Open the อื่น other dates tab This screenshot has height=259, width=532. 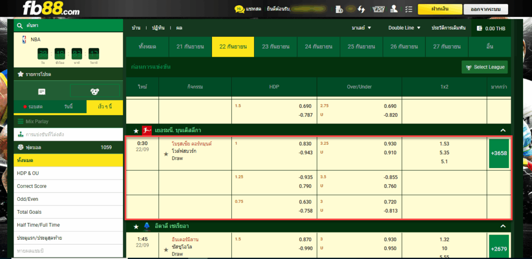coord(489,47)
